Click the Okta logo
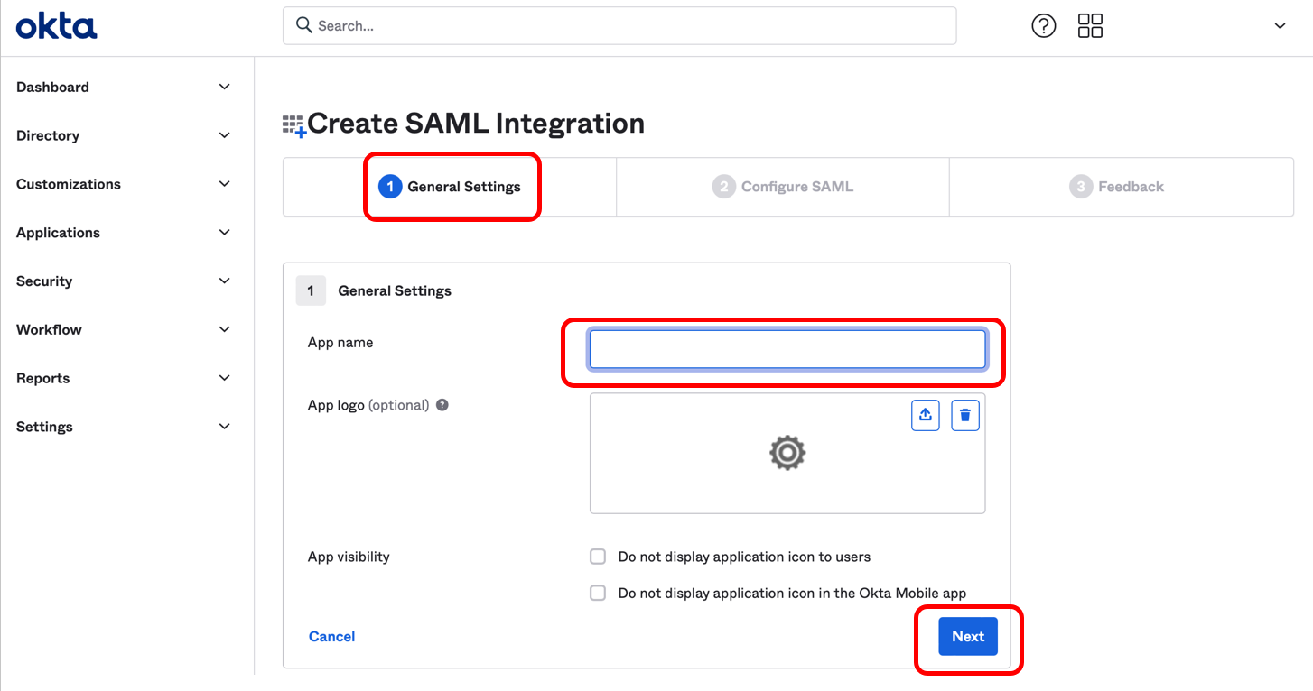The height and width of the screenshot is (691, 1313). pyautogui.click(x=56, y=26)
